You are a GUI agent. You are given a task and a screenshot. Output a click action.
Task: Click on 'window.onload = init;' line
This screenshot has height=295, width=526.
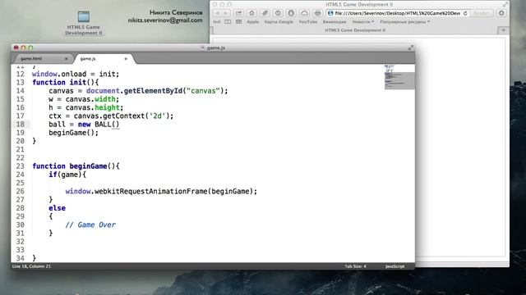76,74
